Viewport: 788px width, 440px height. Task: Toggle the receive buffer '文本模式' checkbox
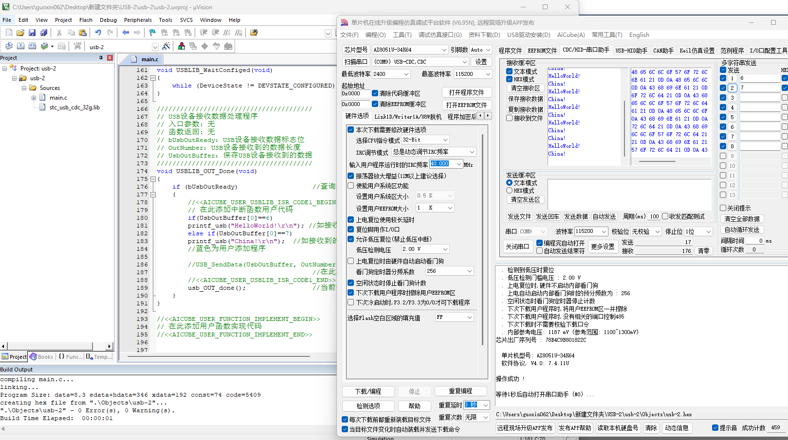[x=509, y=71]
